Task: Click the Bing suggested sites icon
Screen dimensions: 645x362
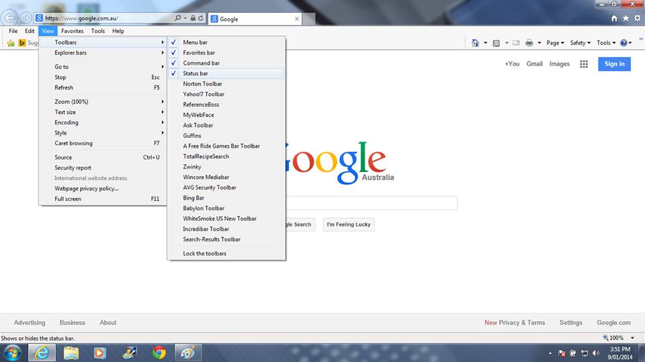Action: coord(22,43)
